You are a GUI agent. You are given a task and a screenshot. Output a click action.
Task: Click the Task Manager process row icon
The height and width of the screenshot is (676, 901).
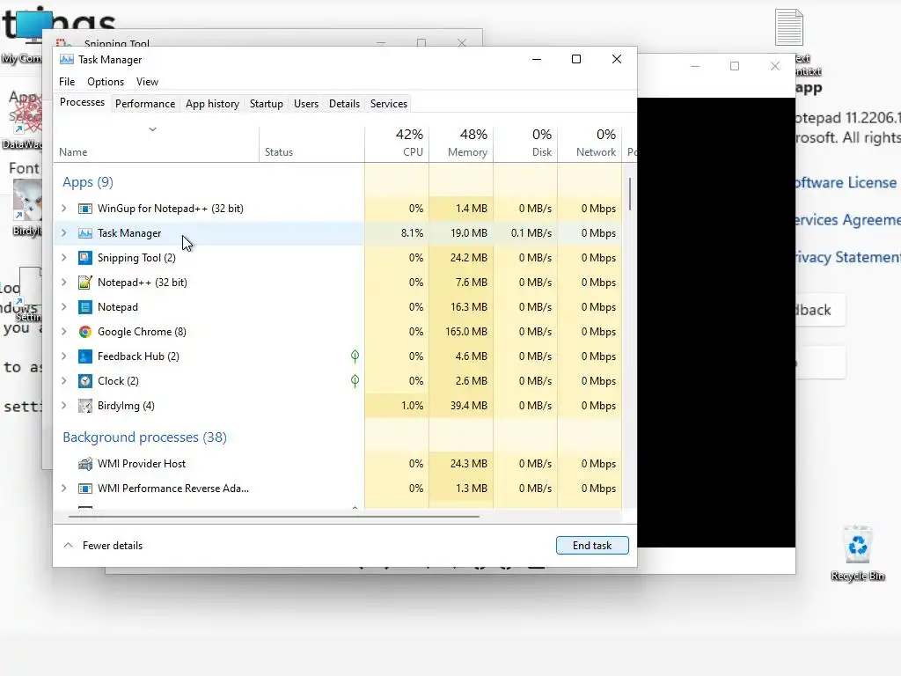[x=85, y=233]
